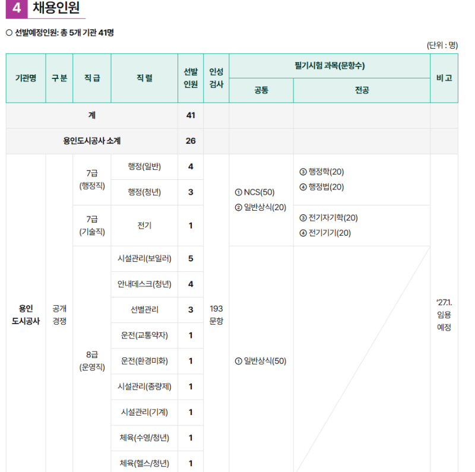This screenshot has height=472, width=475.
Task: Click the count 4 for 안내데스크(청년)
Action: point(191,284)
